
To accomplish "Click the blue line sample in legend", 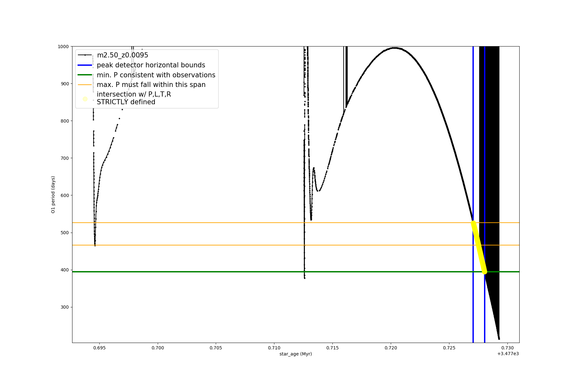I will tap(85, 65).
